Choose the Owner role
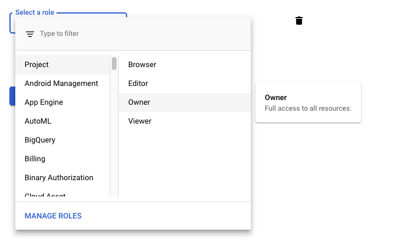Image resolution: width=408 pixels, height=252 pixels. coord(185,102)
